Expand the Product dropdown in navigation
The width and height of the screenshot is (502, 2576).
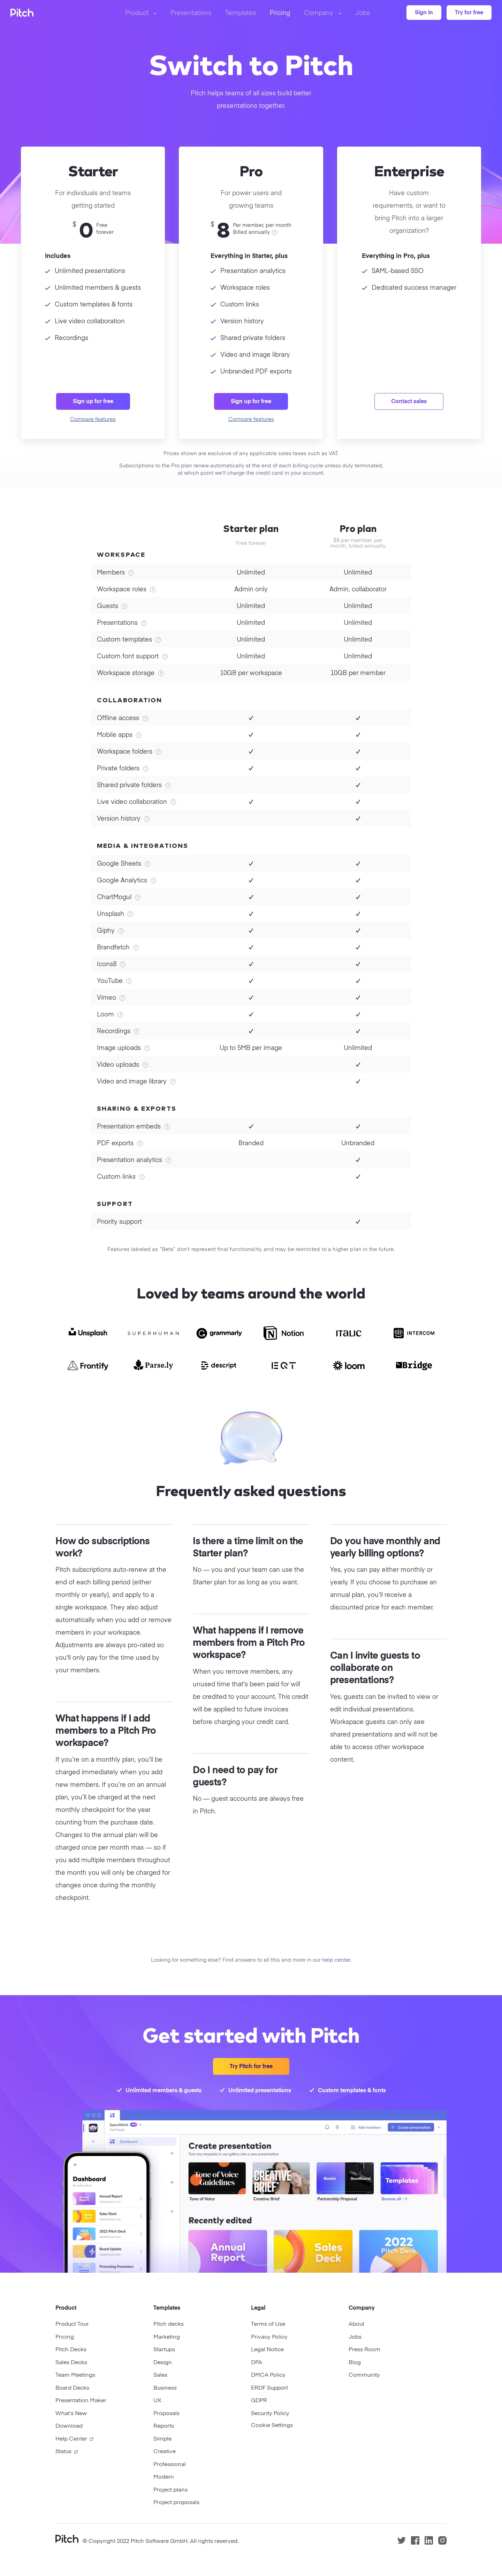click(x=141, y=13)
